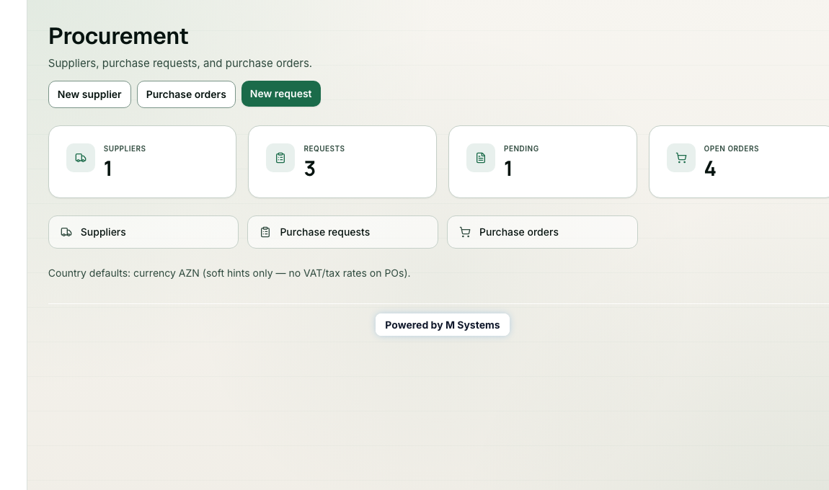Click the Country defaults currency AZN note
Screen dimensions: 829x490
tap(229, 273)
